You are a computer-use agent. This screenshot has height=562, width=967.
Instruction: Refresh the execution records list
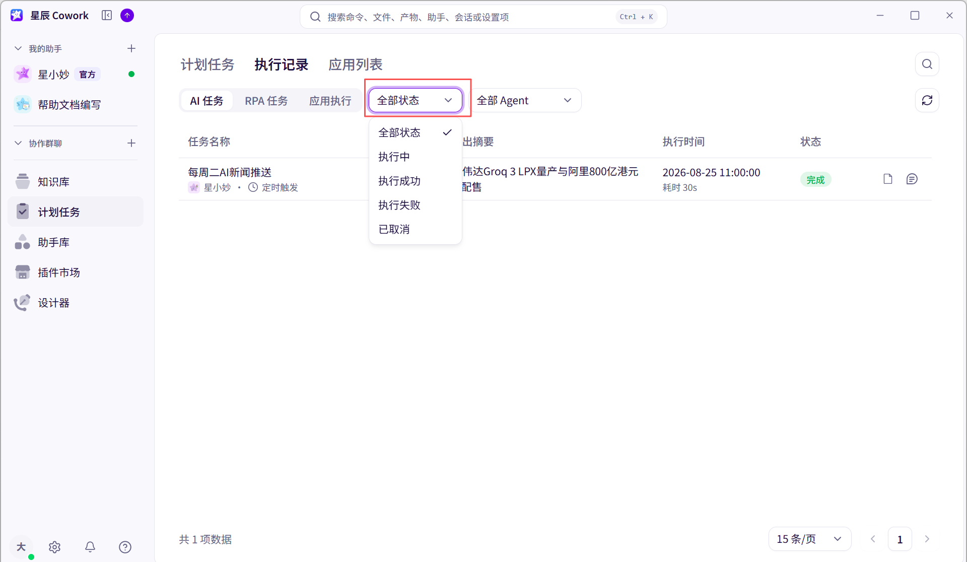pos(927,100)
